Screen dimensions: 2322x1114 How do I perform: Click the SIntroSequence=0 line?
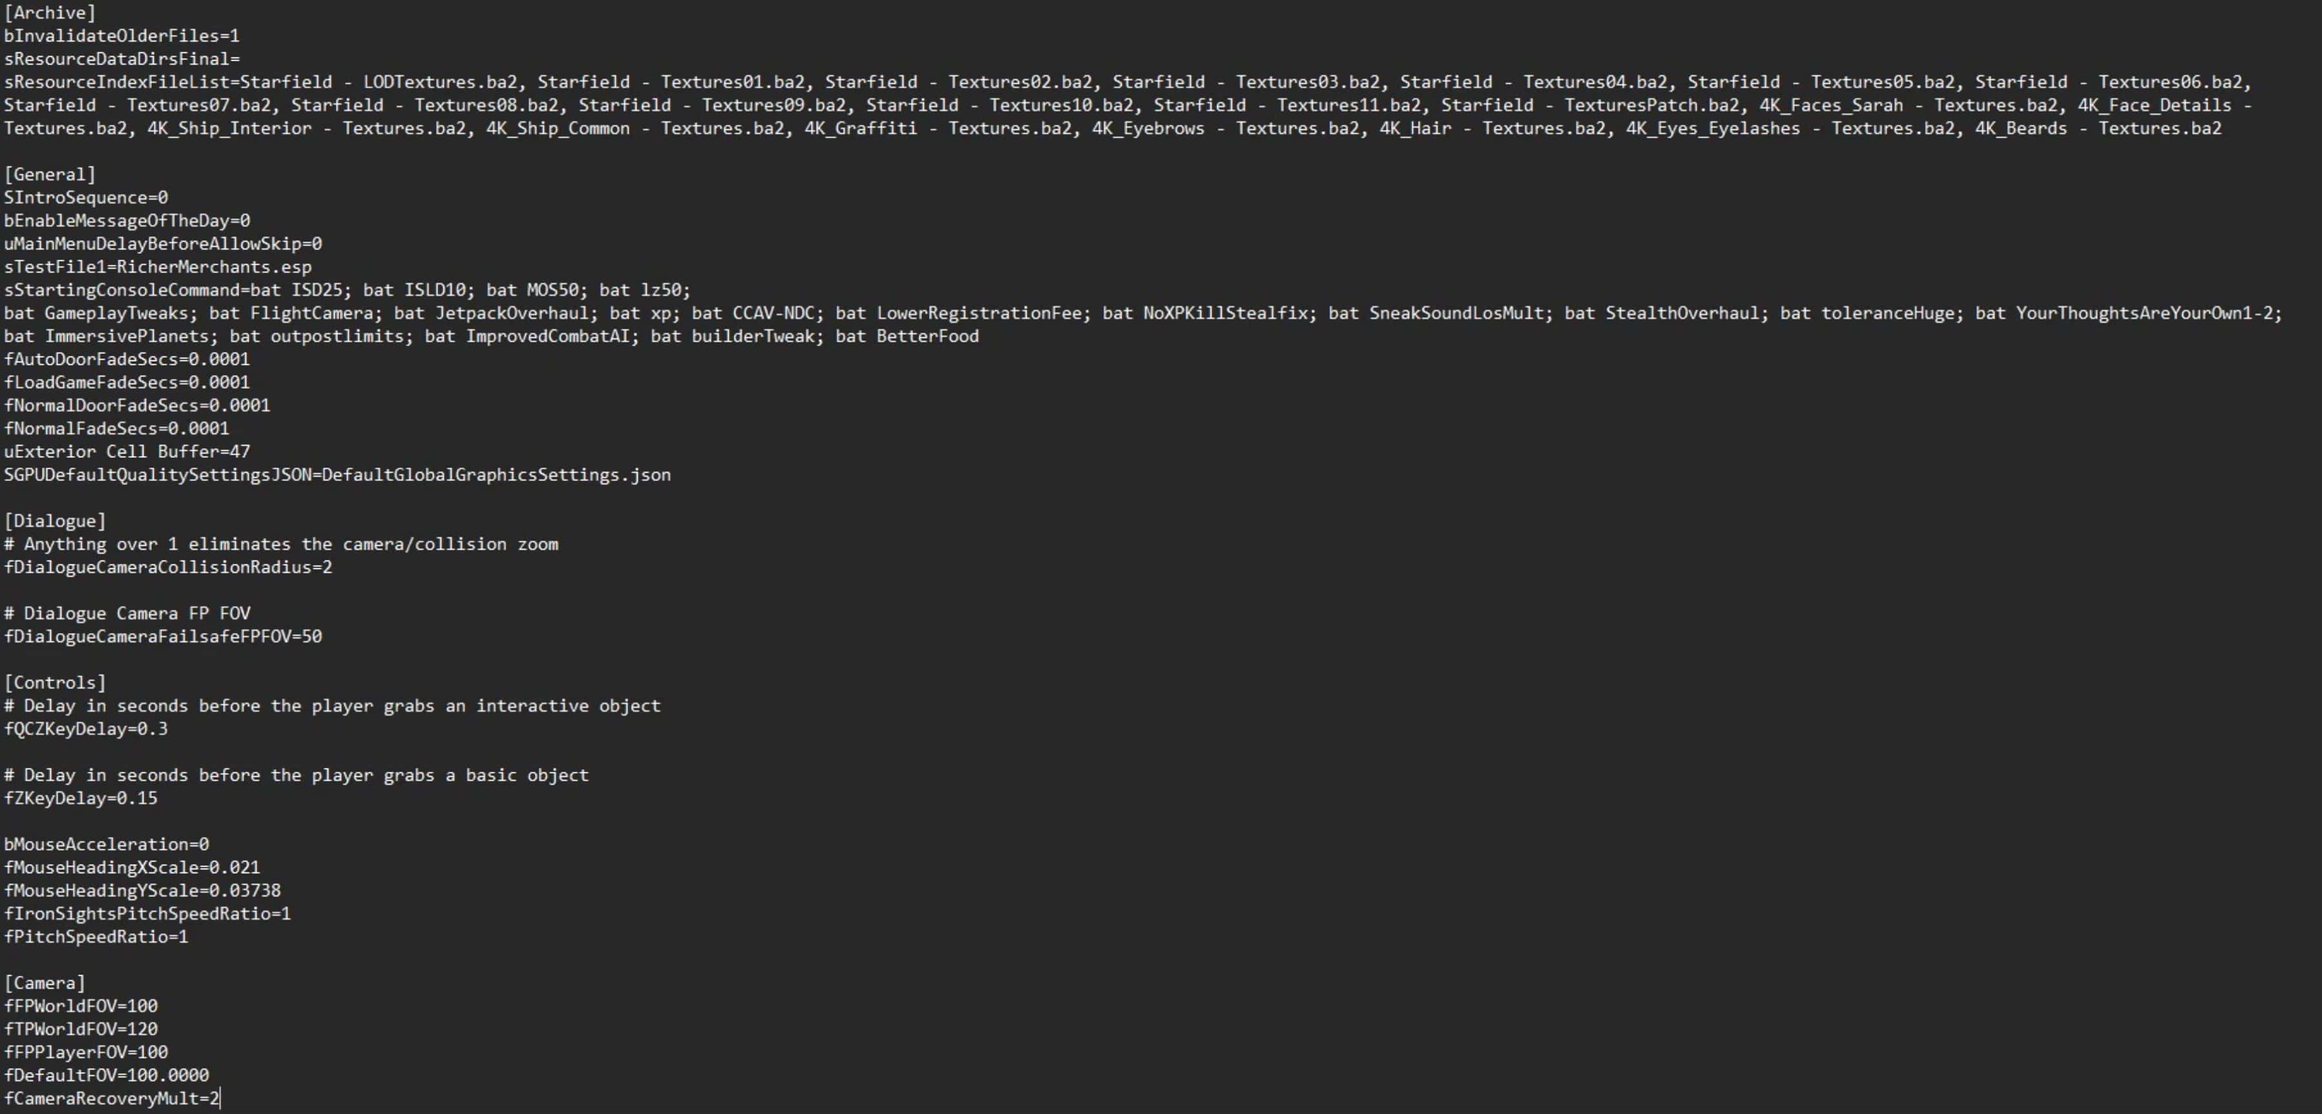pos(86,198)
